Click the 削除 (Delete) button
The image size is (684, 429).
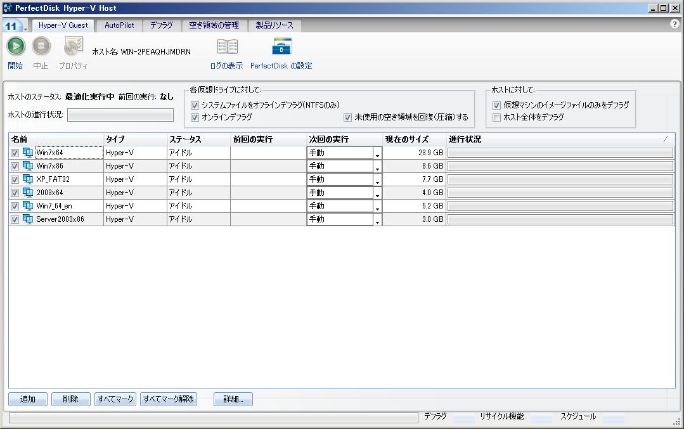[x=70, y=399]
